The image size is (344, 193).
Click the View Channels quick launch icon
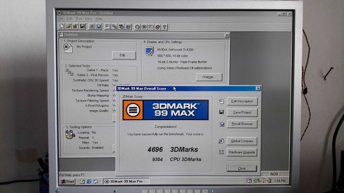pyautogui.click(x=96, y=181)
